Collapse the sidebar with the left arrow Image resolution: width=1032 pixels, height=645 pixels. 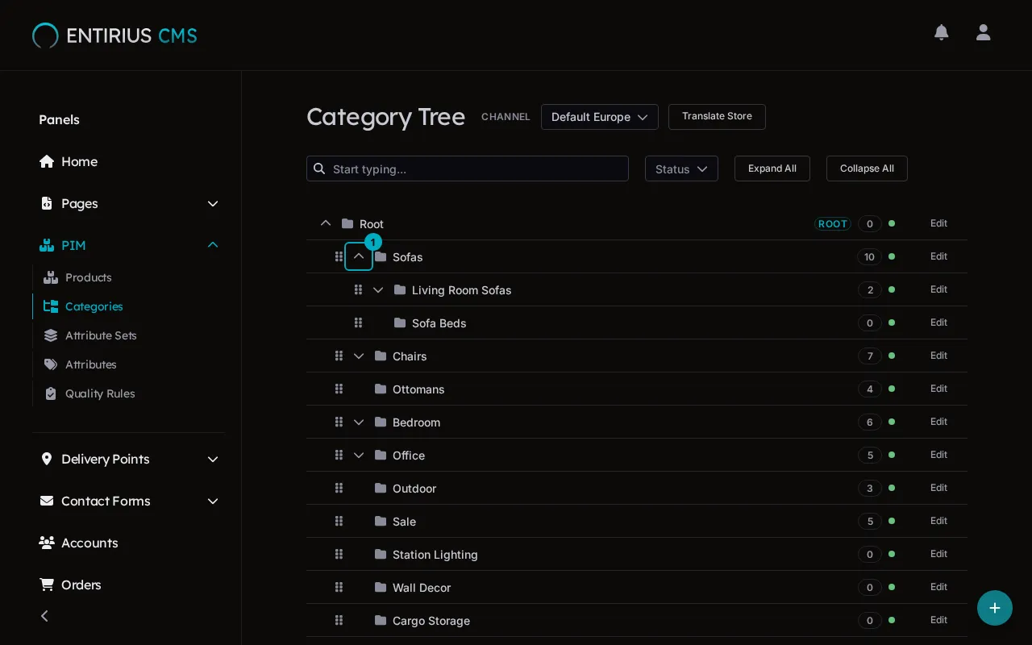coord(44,616)
